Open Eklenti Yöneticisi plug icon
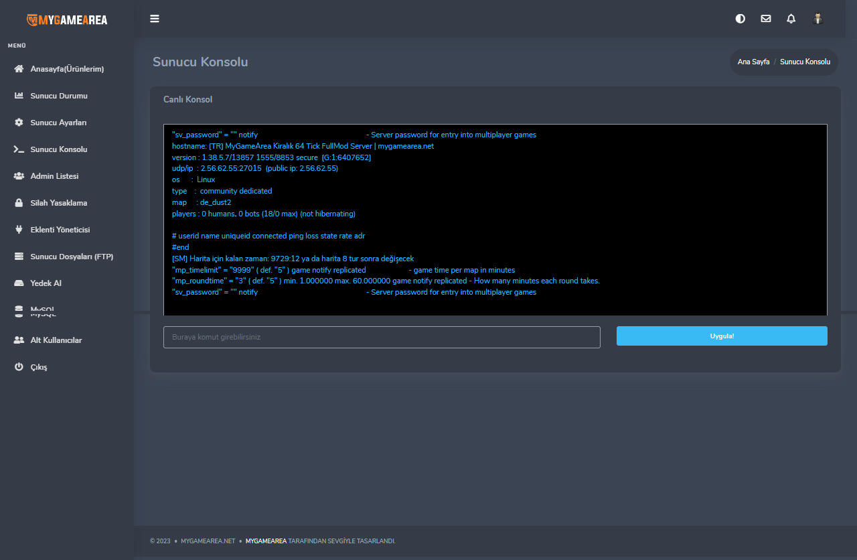Viewport: 857px width, 560px height. pos(19,230)
